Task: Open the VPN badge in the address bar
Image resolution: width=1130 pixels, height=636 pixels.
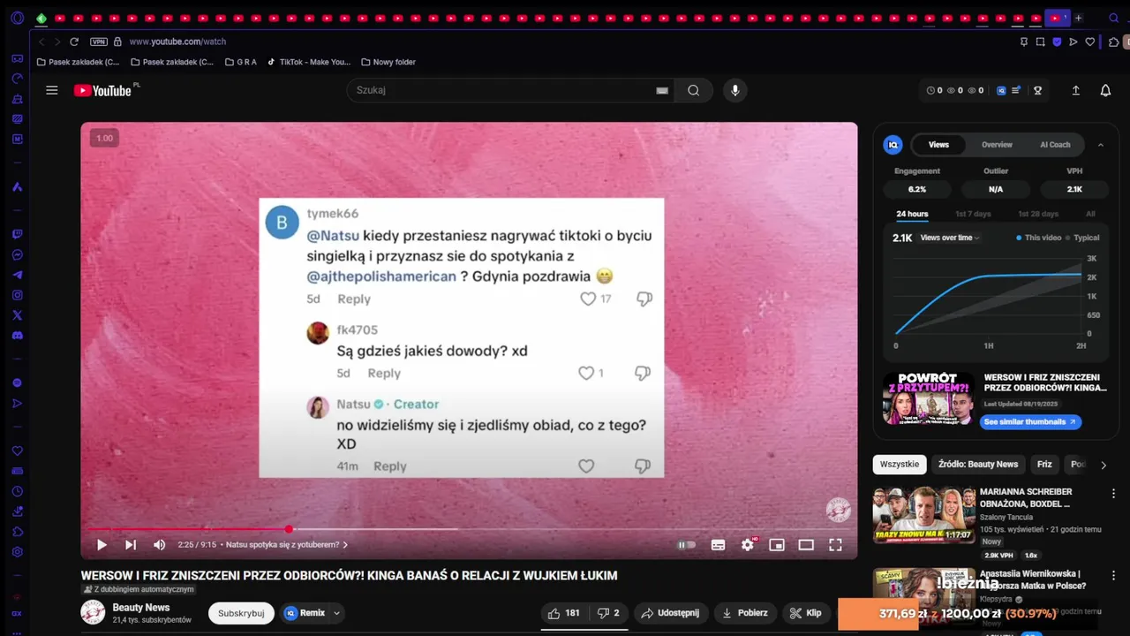Action: (99, 42)
